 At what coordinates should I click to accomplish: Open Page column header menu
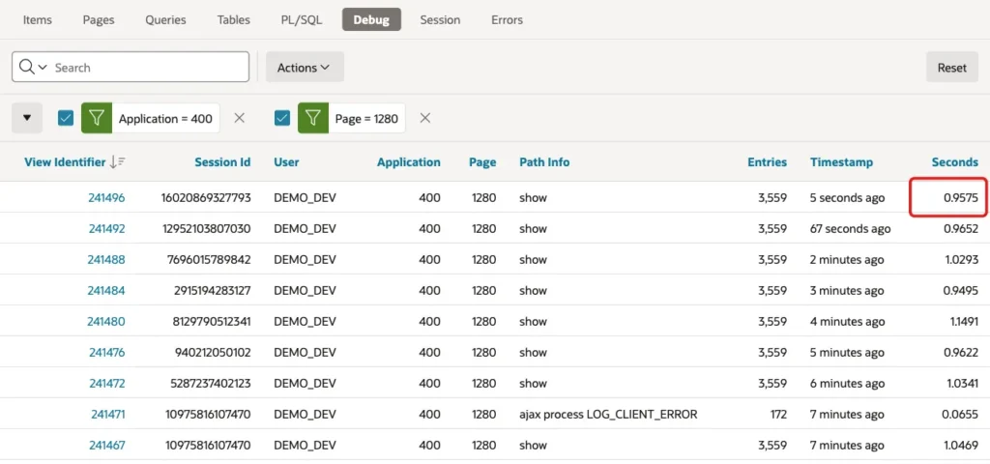click(482, 162)
